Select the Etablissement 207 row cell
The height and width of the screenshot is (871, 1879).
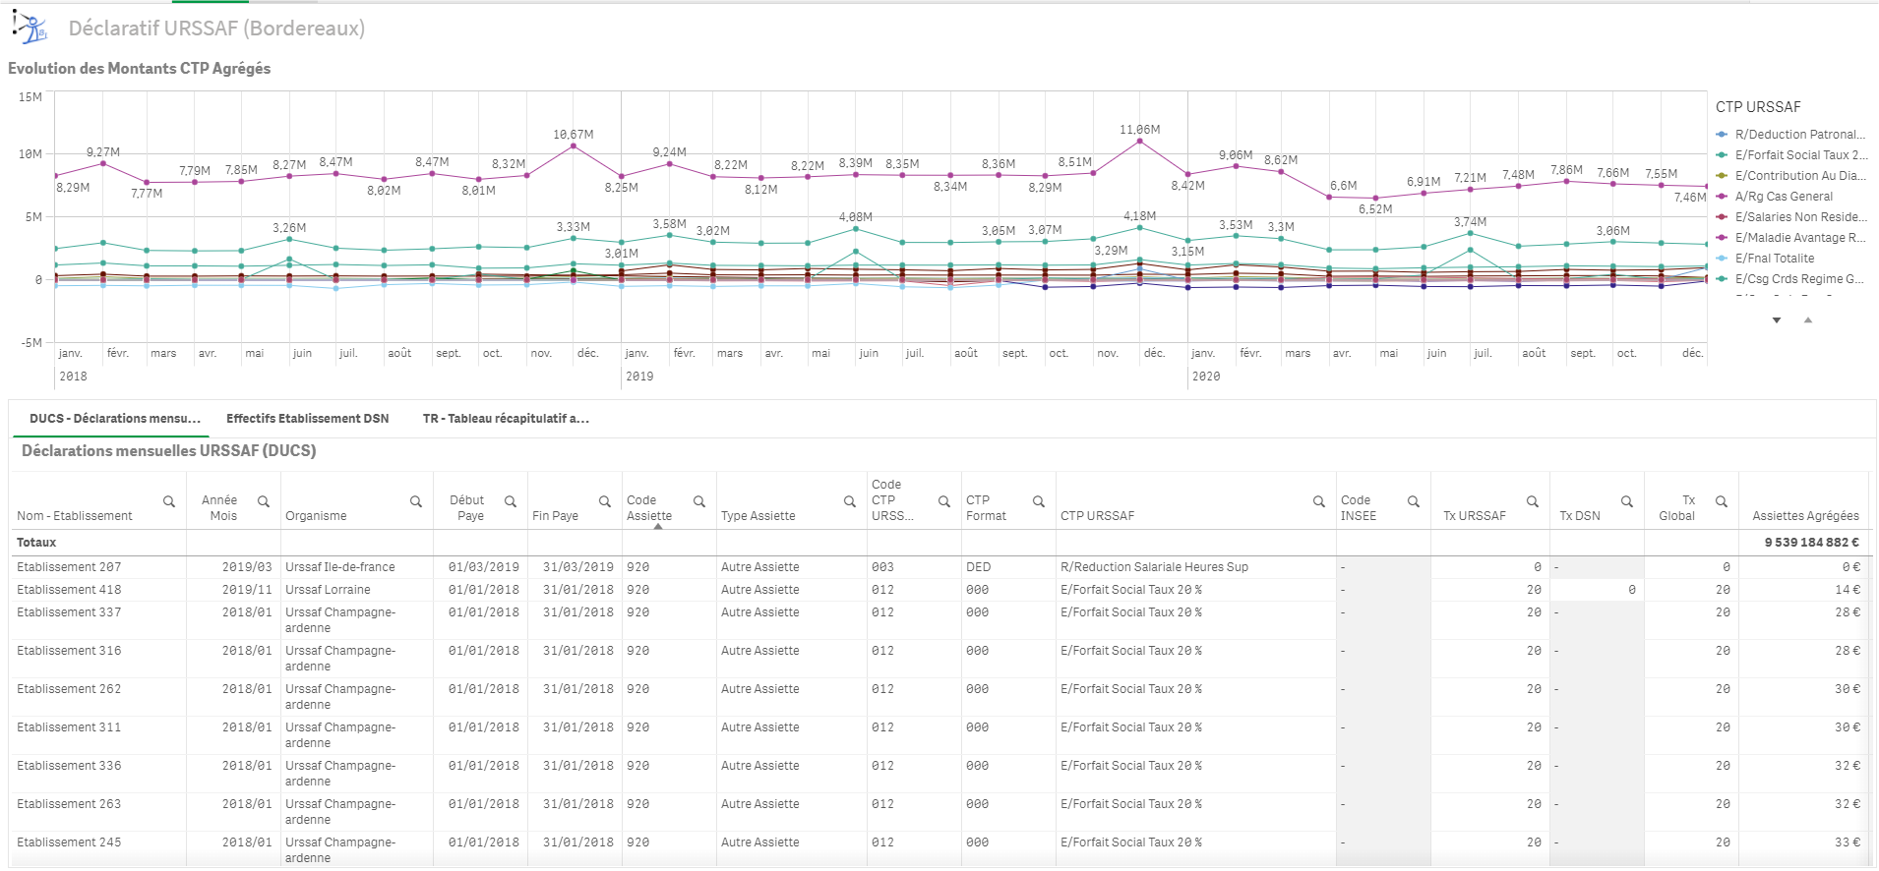coord(69,567)
